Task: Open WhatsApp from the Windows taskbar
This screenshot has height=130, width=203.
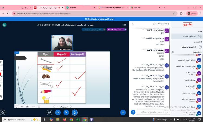Action: click(x=78, y=119)
